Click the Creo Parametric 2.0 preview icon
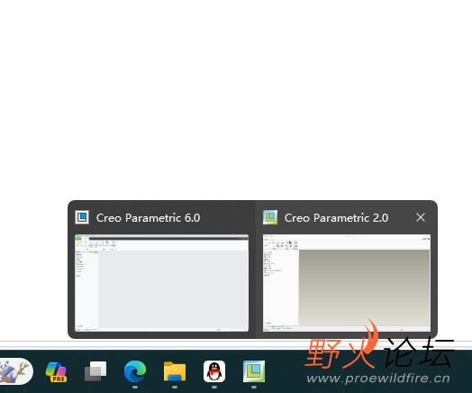The image size is (472, 393). [x=270, y=217]
